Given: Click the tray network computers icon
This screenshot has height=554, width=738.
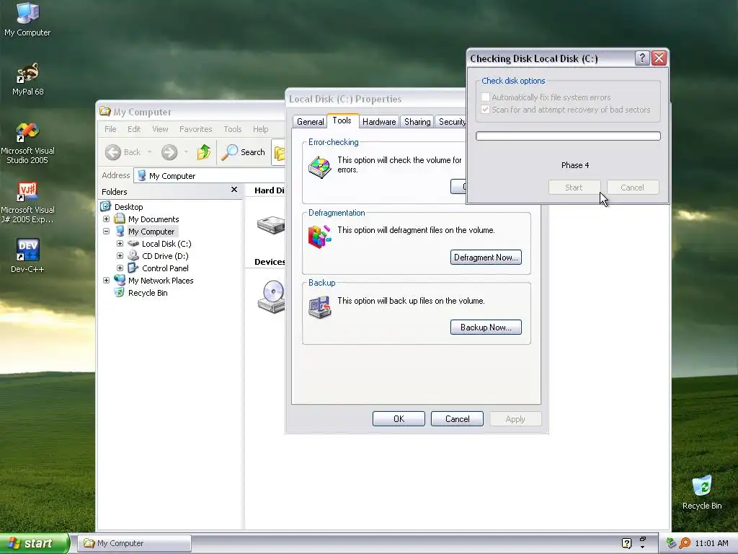Looking at the screenshot, I should tap(671, 543).
